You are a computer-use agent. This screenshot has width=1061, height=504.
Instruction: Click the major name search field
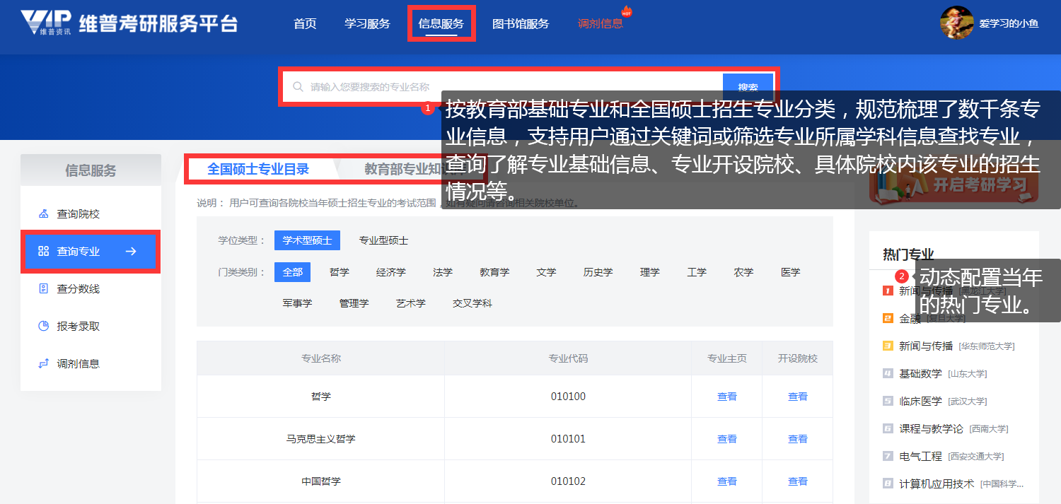click(x=509, y=87)
